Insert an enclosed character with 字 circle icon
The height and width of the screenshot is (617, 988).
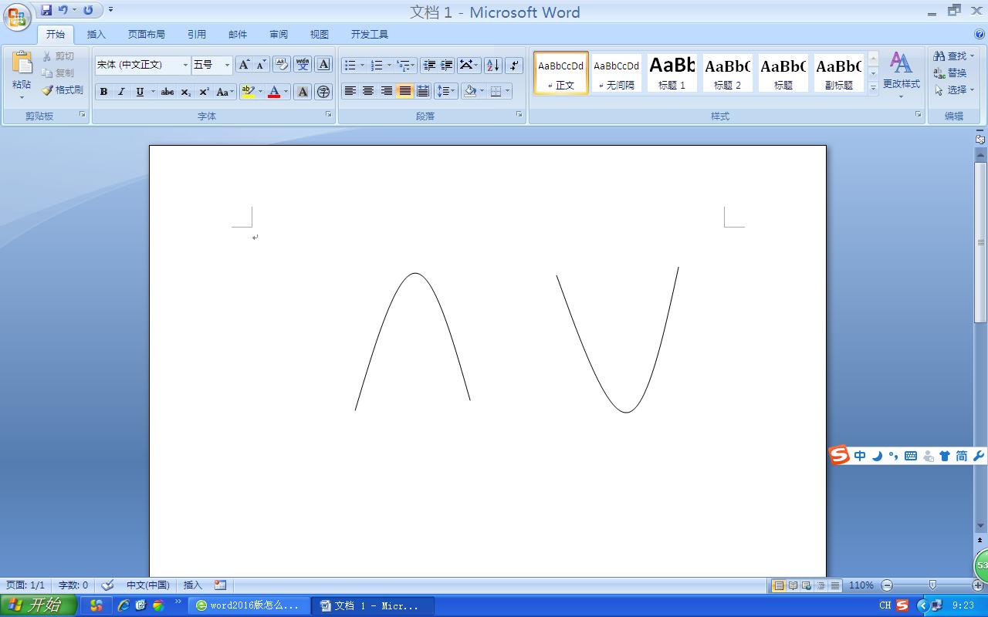[324, 92]
